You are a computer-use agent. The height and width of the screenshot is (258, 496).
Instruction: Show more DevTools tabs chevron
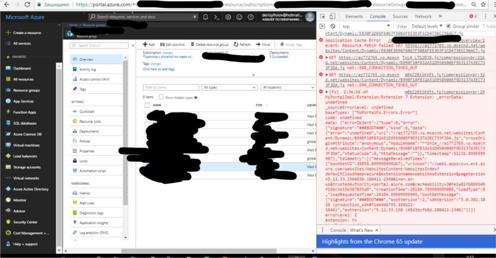[x=441, y=17]
